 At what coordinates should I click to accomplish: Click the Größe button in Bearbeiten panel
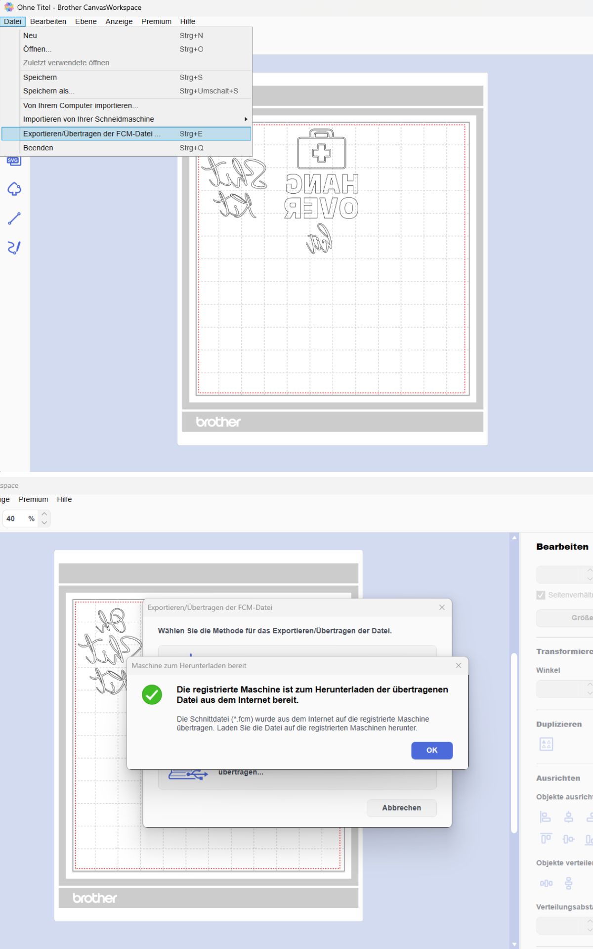[x=565, y=618]
